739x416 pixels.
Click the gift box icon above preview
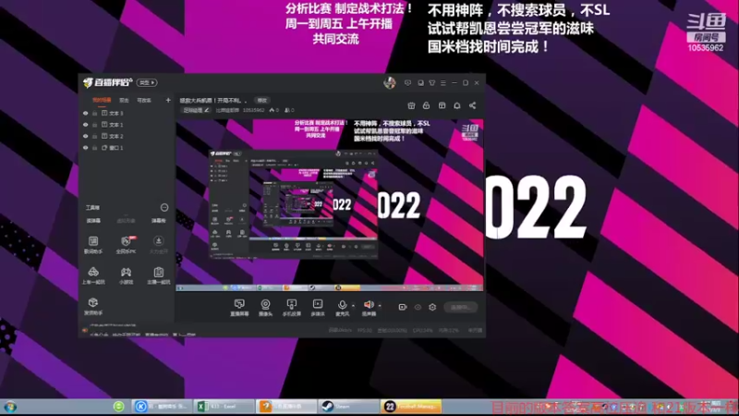[x=411, y=105]
